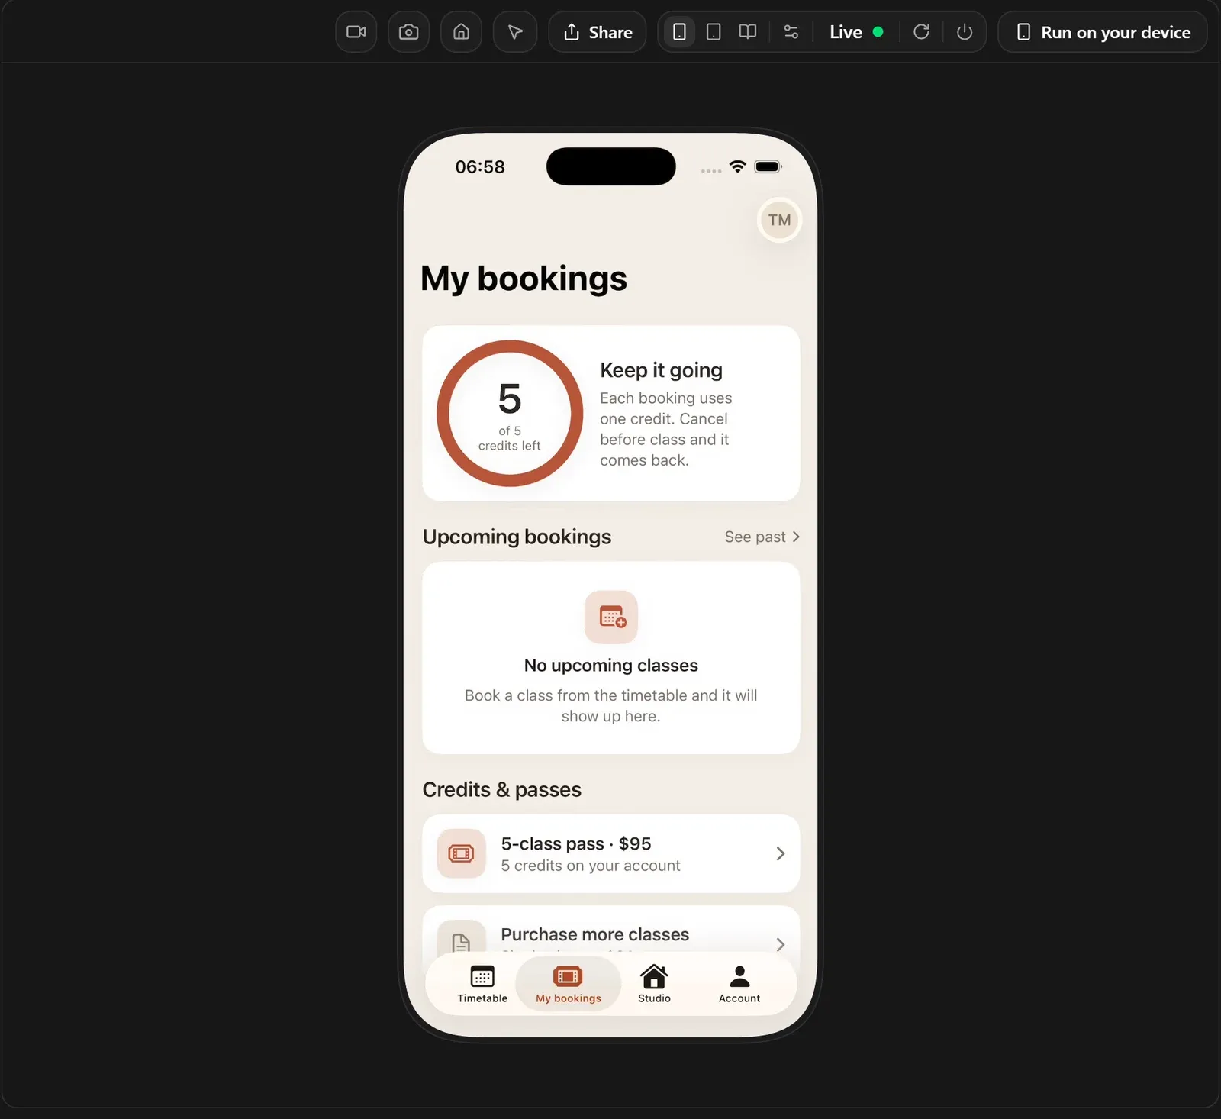This screenshot has width=1221, height=1119.
Task: Click the Share button
Action: pos(598,32)
